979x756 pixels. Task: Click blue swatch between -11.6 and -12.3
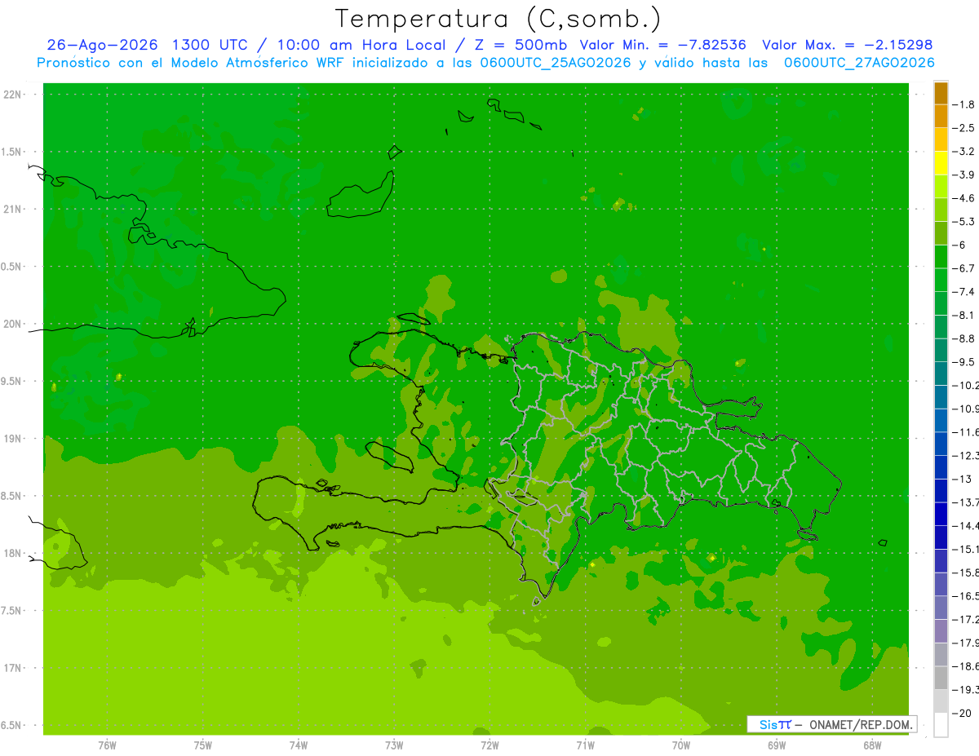click(x=941, y=443)
